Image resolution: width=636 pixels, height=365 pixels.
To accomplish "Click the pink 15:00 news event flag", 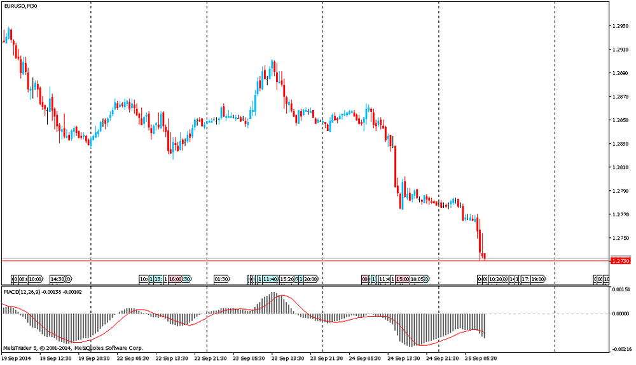I will (402, 279).
